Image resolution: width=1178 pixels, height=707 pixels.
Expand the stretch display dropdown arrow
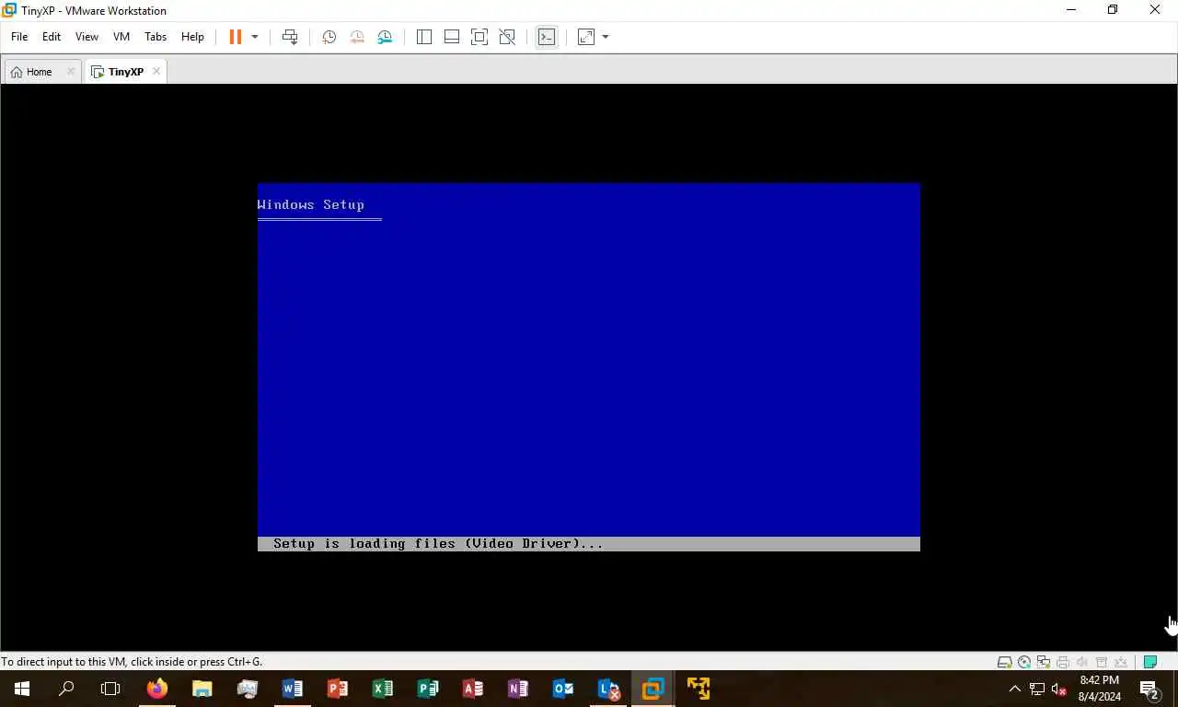point(606,37)
